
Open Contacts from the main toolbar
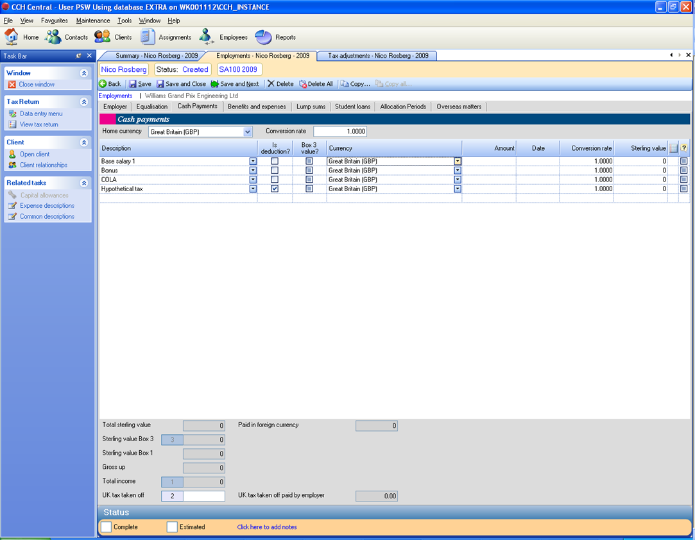click(67, 37)
